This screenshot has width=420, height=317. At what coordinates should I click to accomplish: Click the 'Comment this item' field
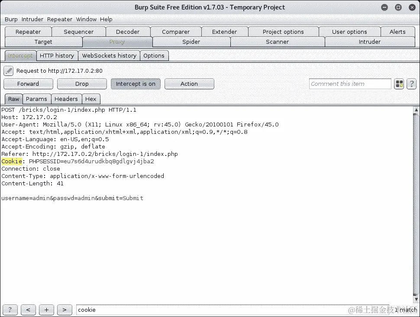pos(350,84)
